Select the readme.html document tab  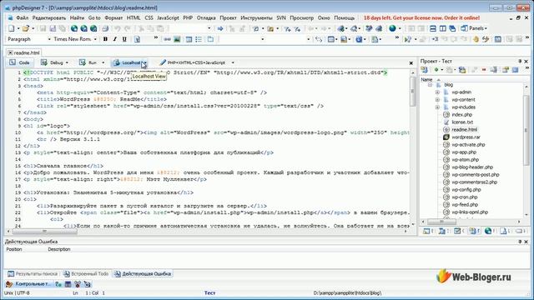27,52
